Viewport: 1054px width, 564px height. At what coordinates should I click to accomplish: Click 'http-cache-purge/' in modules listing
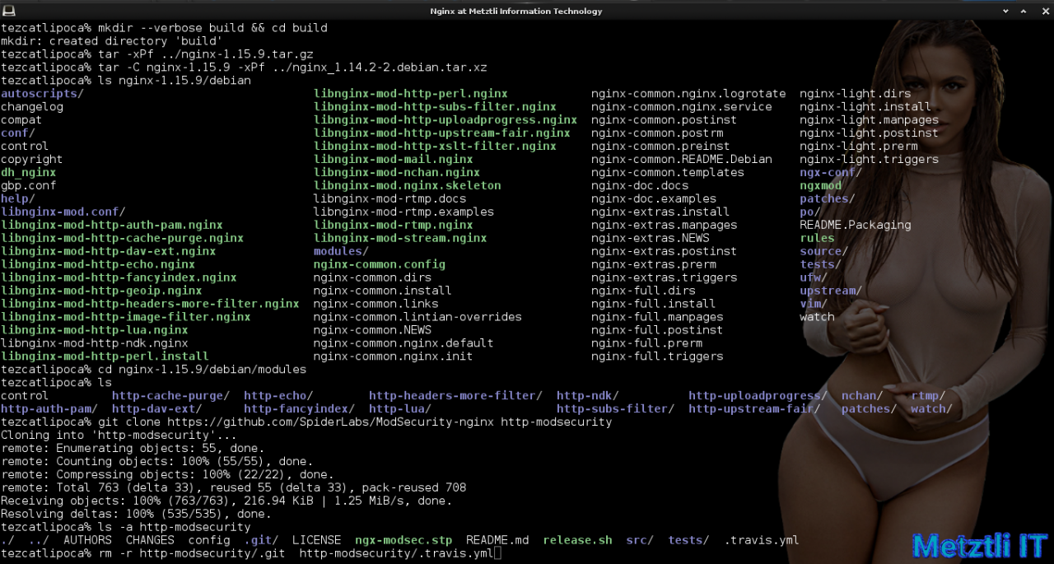[170, 396]
